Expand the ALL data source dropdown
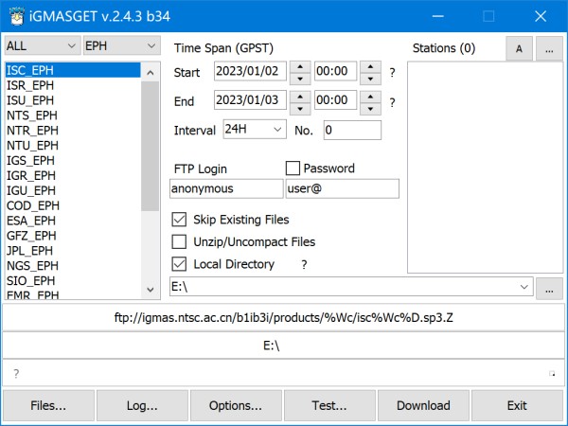 [x=42, y=46]
